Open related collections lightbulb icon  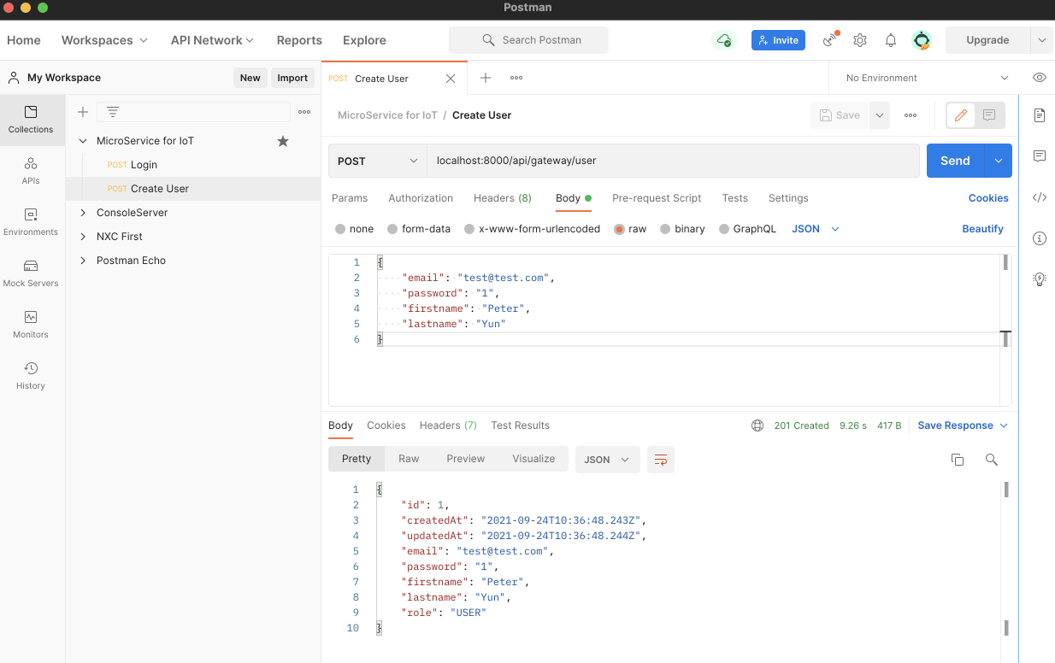pos(1040,279)
